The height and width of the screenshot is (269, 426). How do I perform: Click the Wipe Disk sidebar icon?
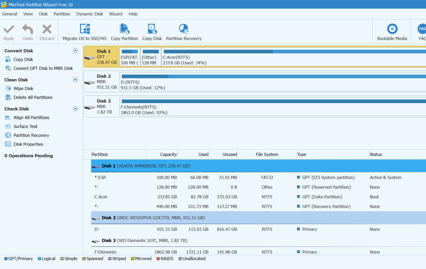[8, 88]
